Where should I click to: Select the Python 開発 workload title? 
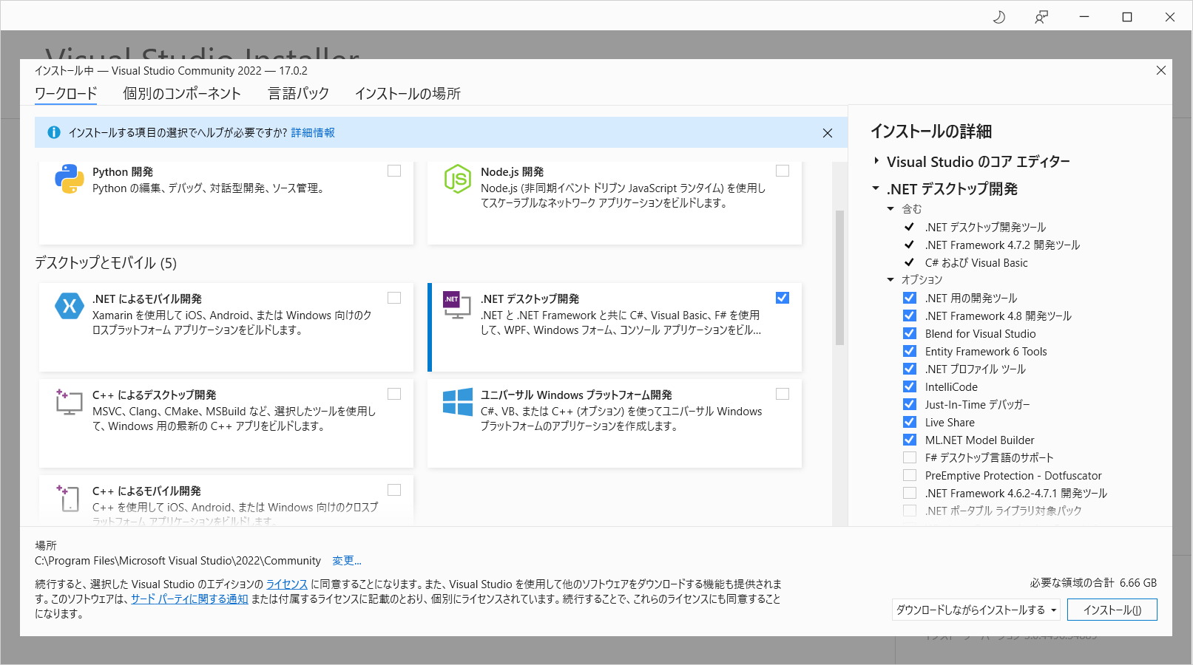(x=123, y=171)
